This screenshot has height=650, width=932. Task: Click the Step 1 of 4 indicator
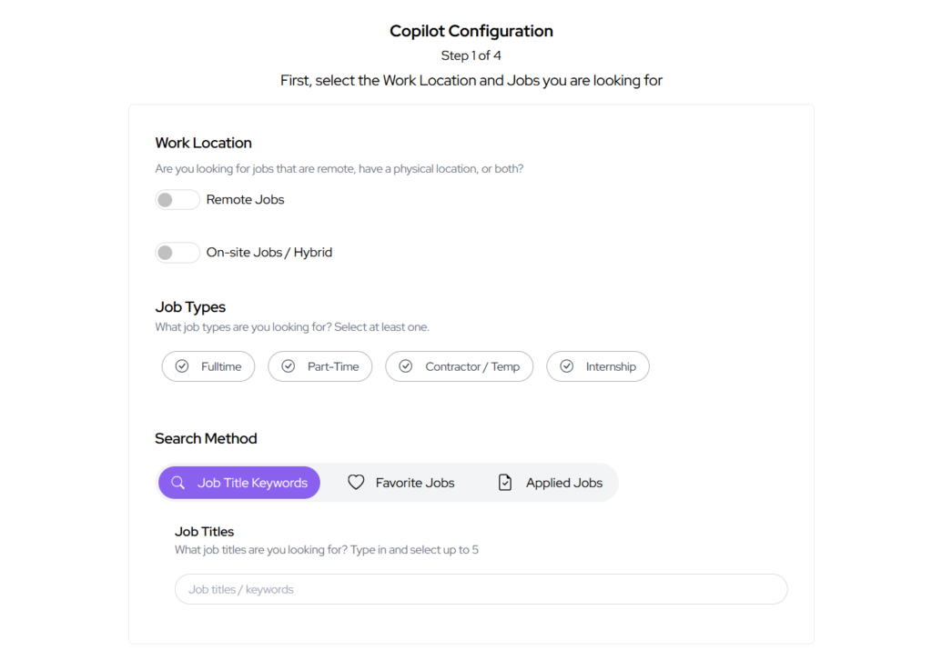[x=471, y=55]
